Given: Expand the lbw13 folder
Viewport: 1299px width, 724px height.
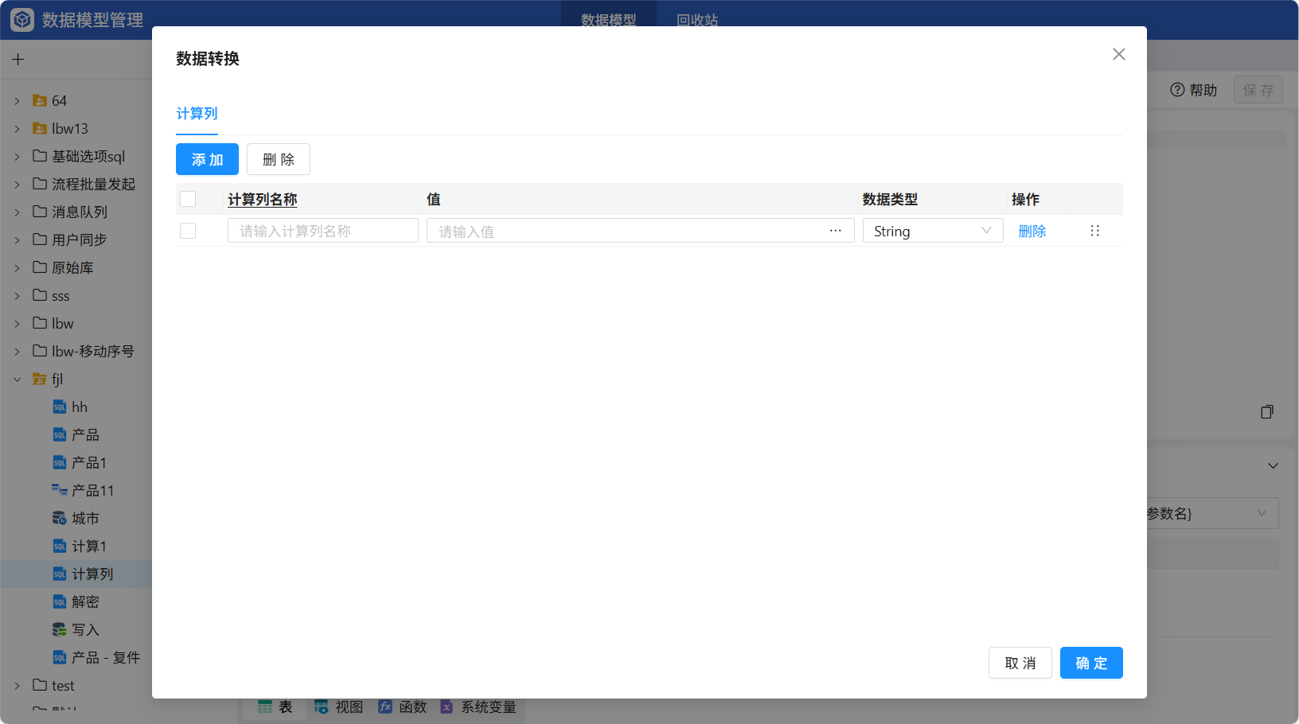Looking at the screenshot, I should coord(18,129).
